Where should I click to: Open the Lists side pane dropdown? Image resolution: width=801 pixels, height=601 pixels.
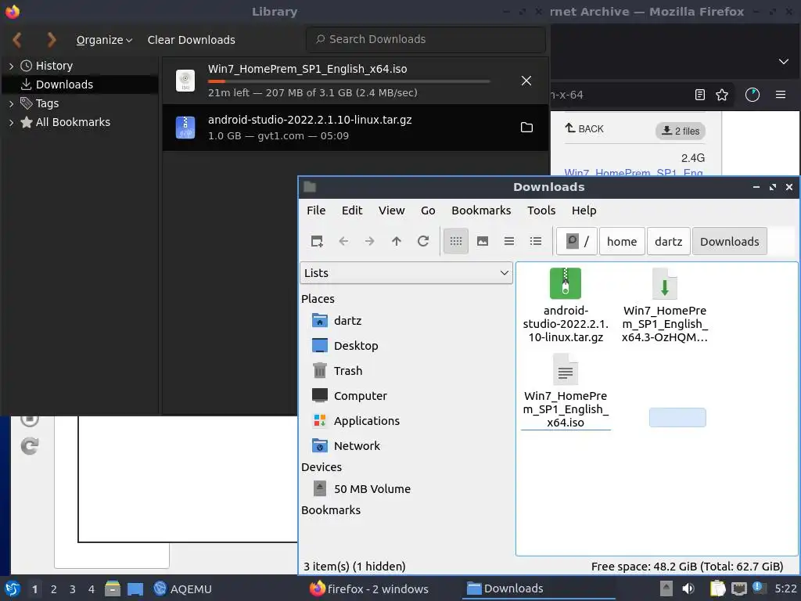406,273
